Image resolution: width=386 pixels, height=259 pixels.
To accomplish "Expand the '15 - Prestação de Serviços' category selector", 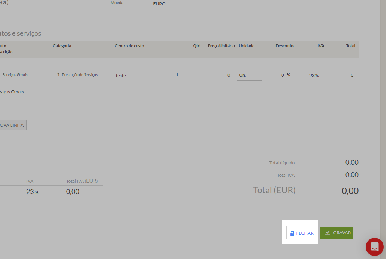I will [x=79, y=75].
